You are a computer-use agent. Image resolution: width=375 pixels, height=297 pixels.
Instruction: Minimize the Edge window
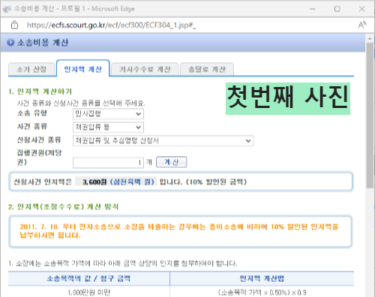click(x=313, y=9)
